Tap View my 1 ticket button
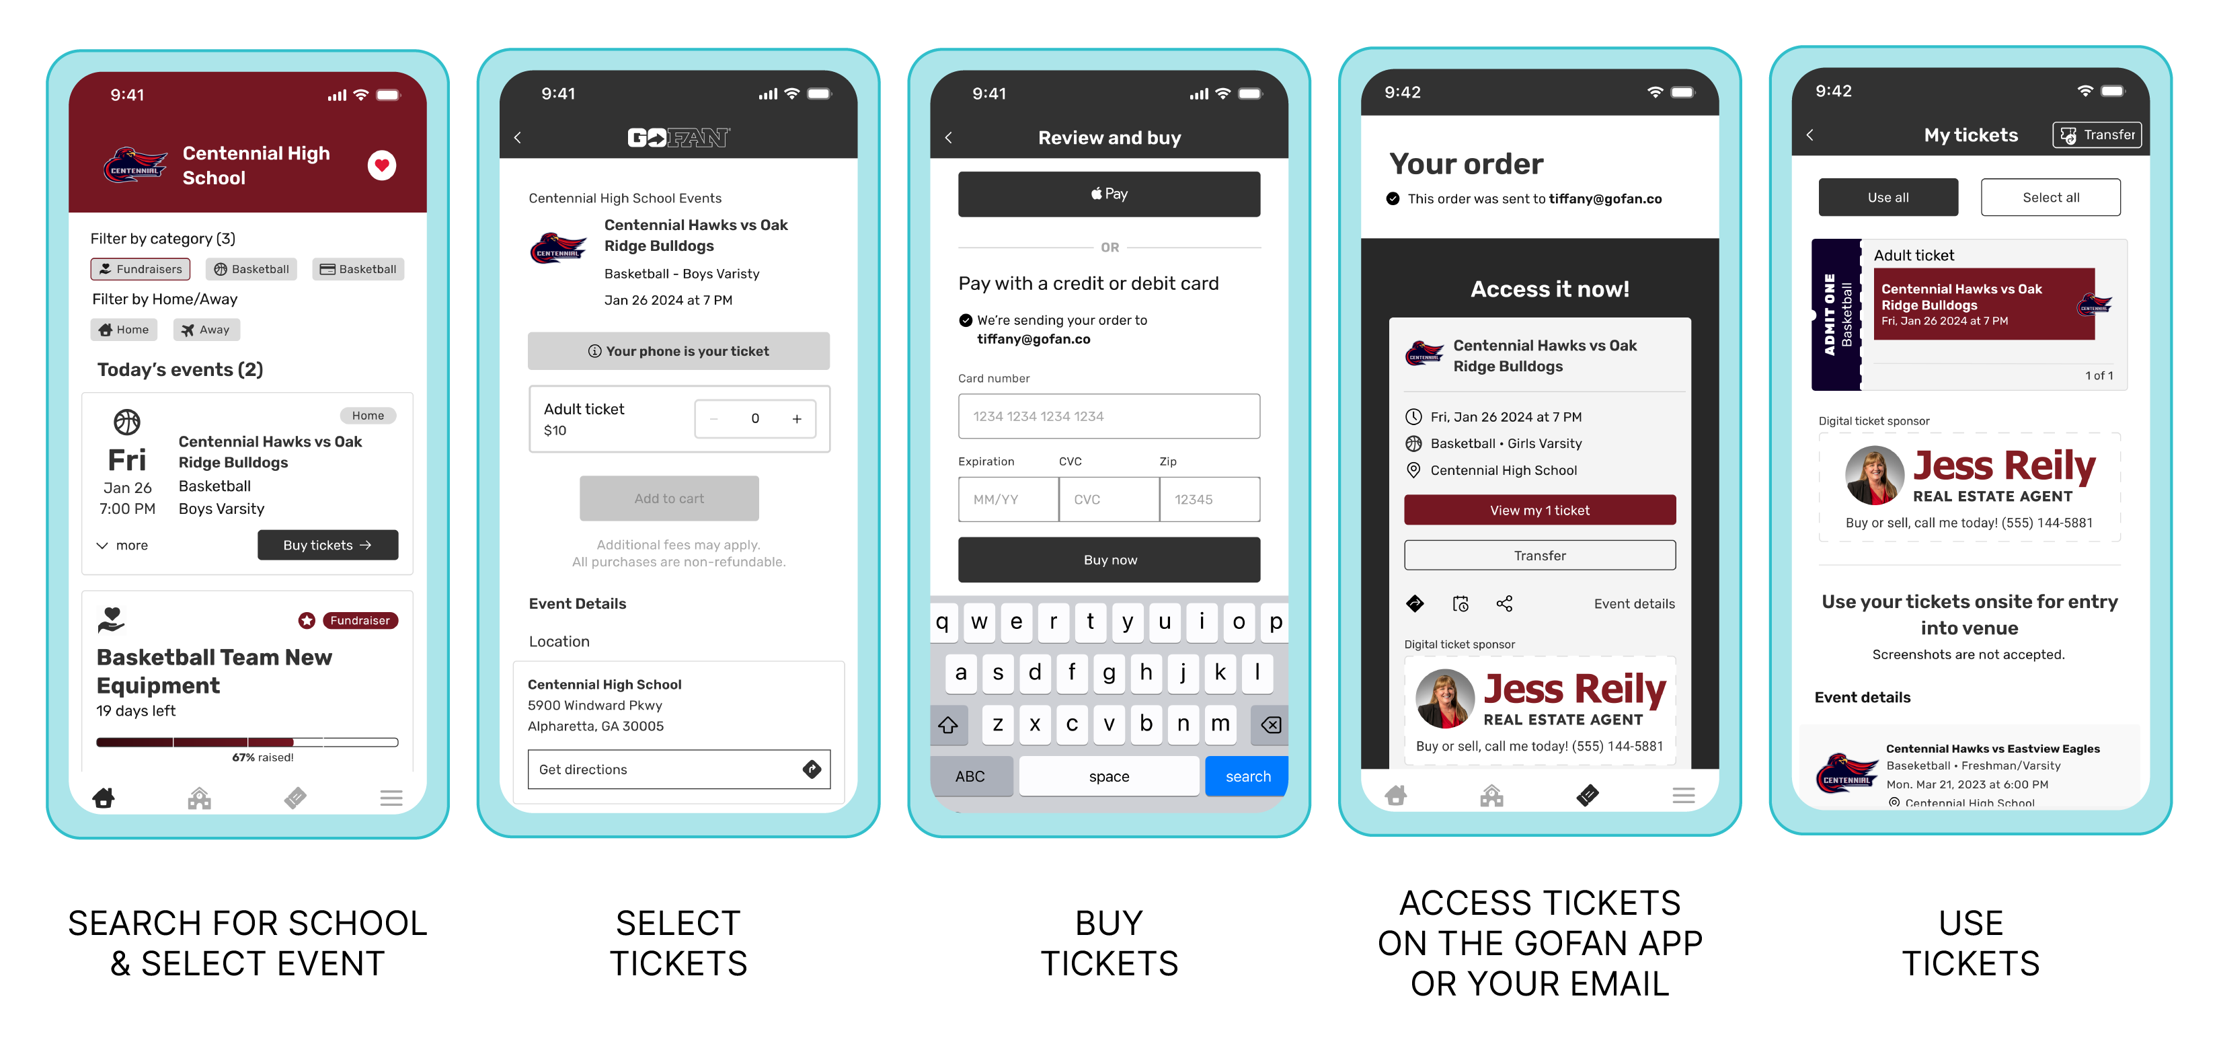2219x1052 pixels. tap(1539, 509)
